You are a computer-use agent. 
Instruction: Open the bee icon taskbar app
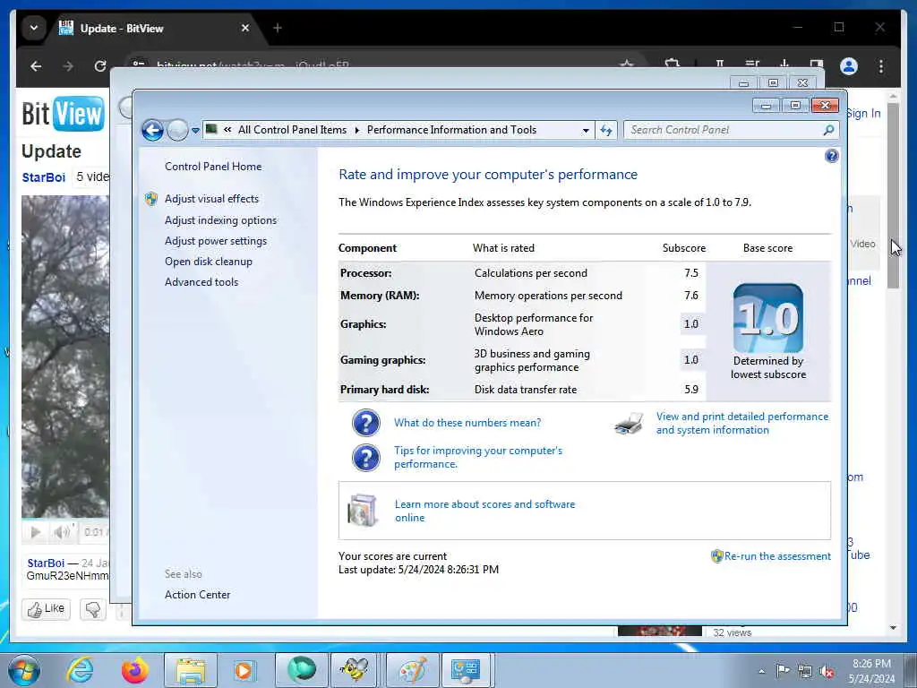coord(356,670)
